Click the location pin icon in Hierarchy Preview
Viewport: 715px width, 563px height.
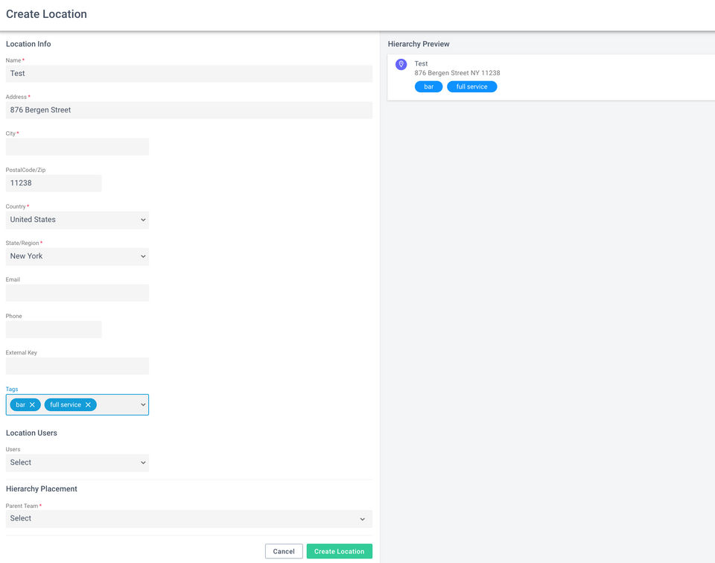401,65
